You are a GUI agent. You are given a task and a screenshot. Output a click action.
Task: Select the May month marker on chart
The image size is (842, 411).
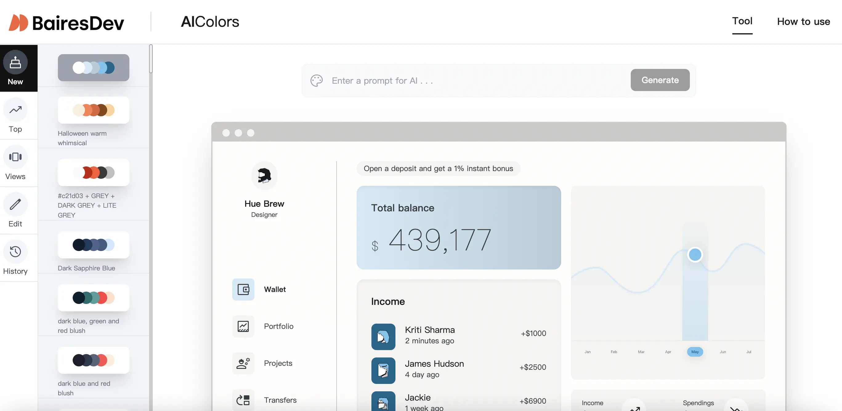click(x=694, y=352)
